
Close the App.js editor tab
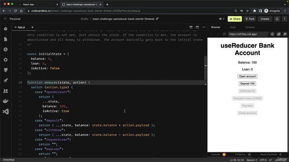click(33, 27)
